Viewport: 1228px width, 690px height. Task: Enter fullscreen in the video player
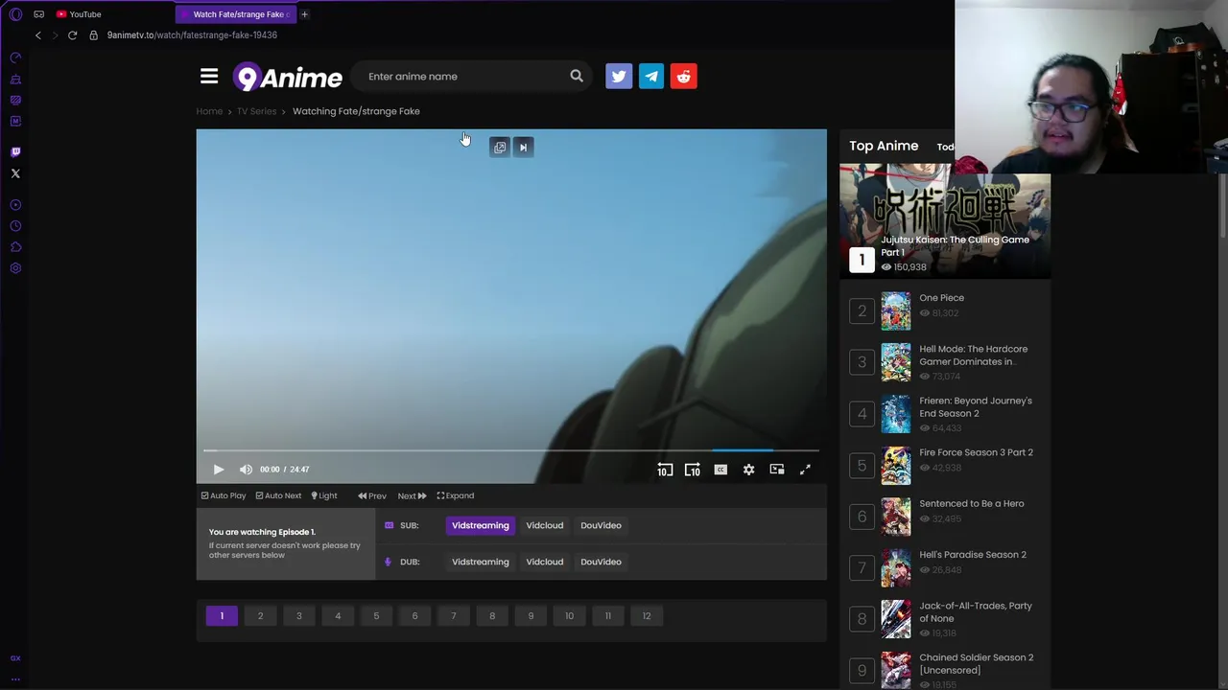pos(805,470)
